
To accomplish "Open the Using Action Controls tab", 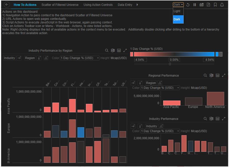I will [98, 5].
